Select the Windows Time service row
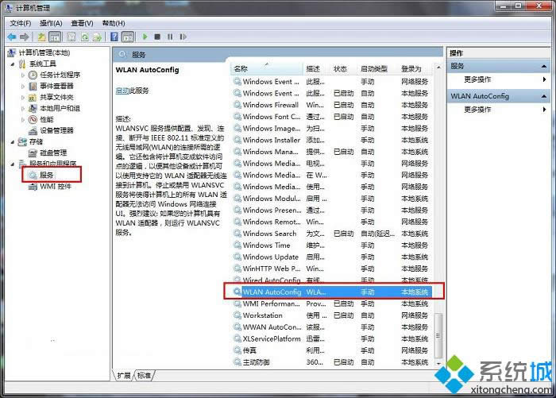The width and height of the screenshot is (556, 398). point(332,245)
